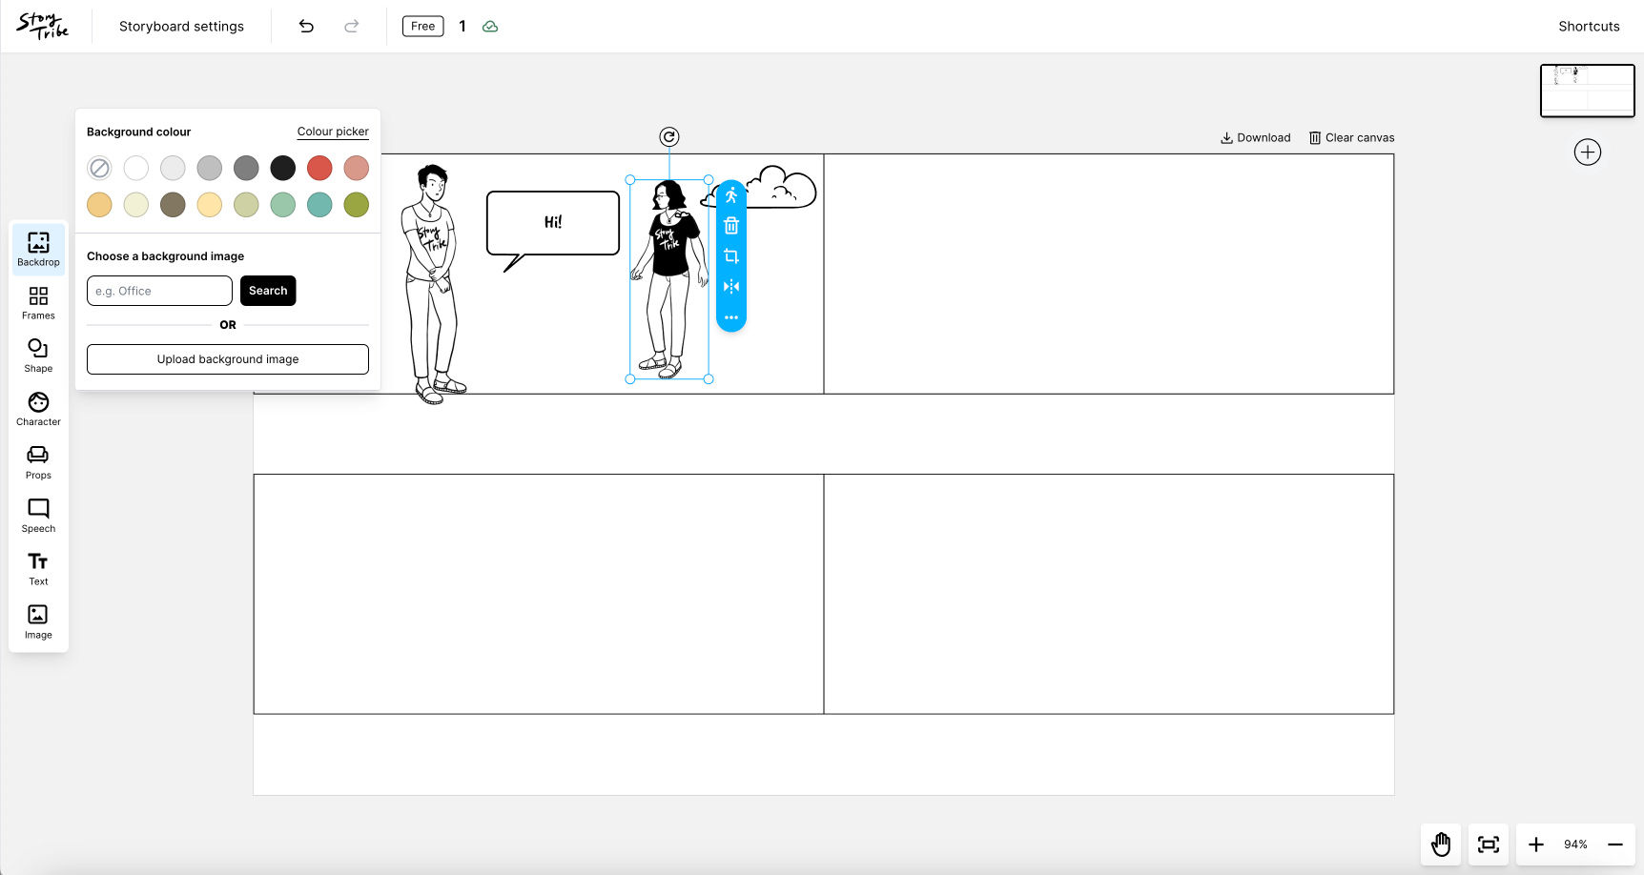Click the Undo arrow
This screenshot has width=1644, height=875.
tap(306, 26)
